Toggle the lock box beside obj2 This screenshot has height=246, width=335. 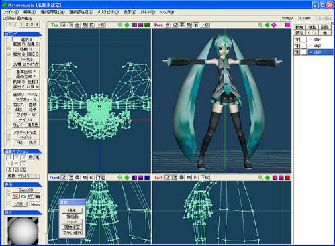point(304,46)
